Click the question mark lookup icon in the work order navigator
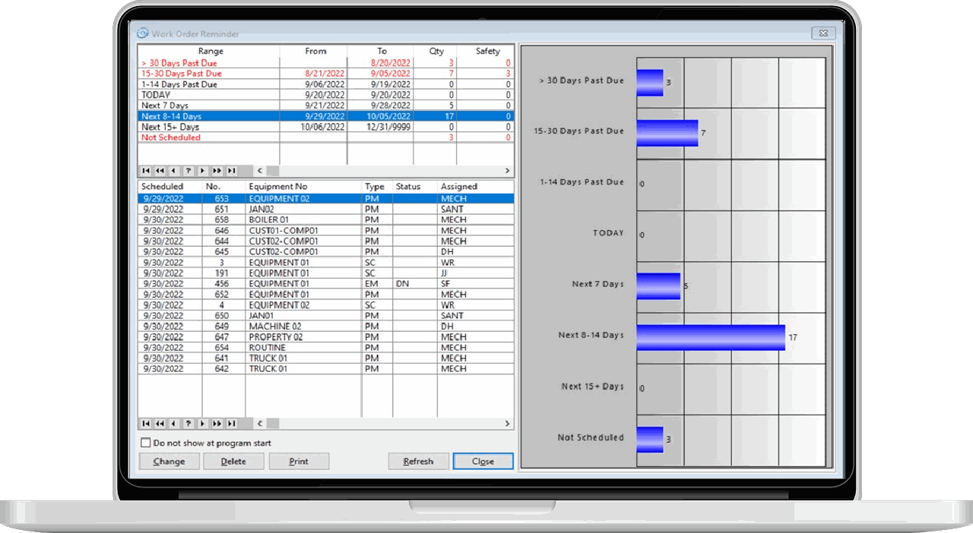Viewport: 973px width, 533px height. pos(189,424)
